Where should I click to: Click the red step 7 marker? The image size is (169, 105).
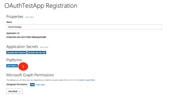[23, 67]
